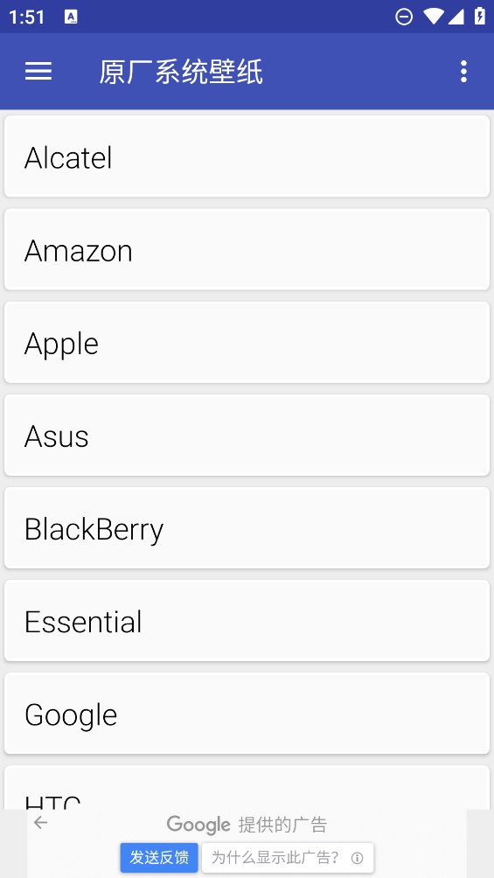Tap the battery charging status icon

point(479,17)
